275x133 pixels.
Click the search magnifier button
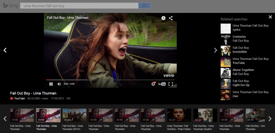pyautogui.click(x=144, y=6)
